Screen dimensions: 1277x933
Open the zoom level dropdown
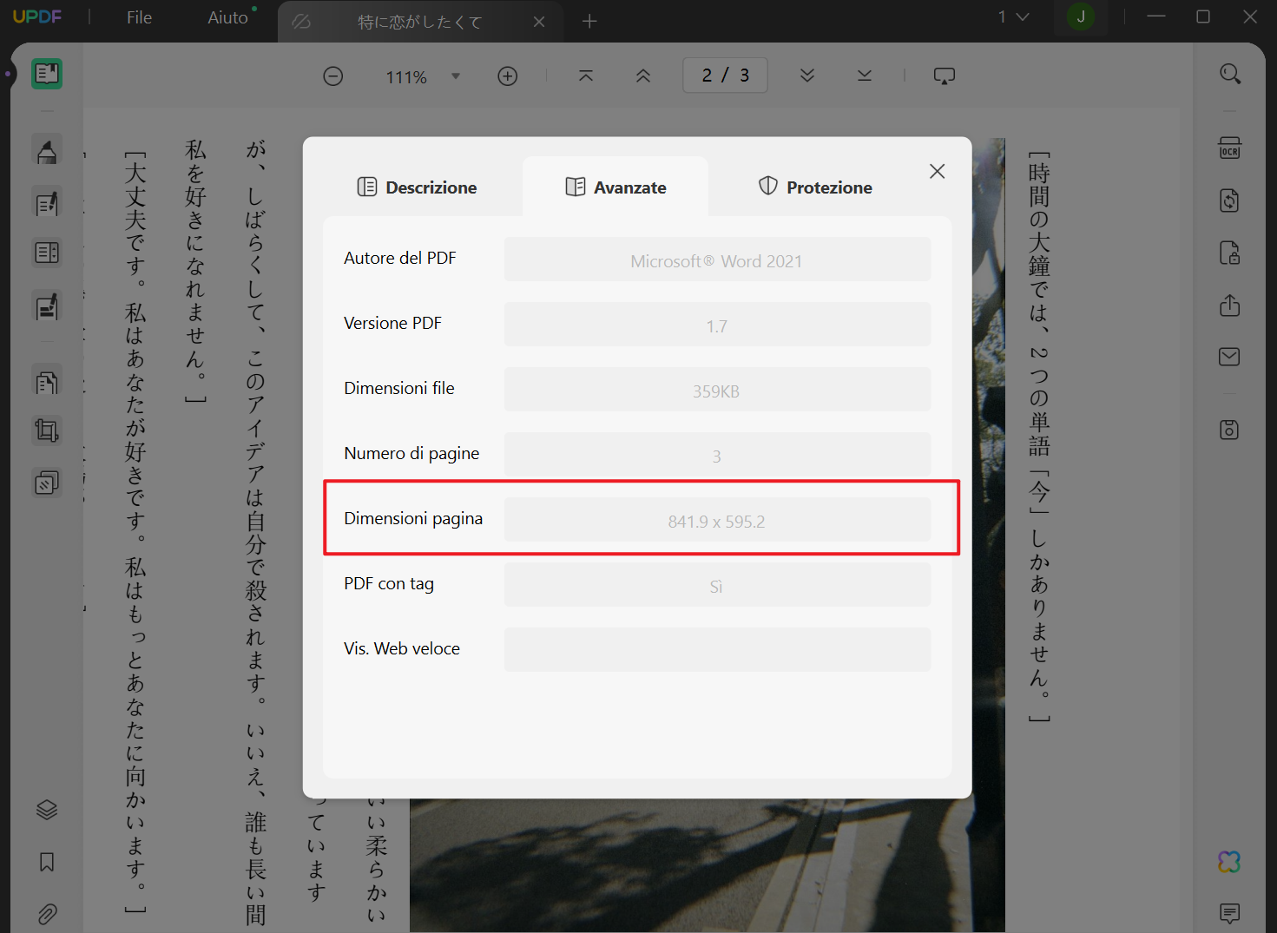[456, 76]
